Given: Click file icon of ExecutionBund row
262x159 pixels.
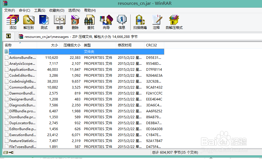Looking at the screenshot, I should [7, 135].
